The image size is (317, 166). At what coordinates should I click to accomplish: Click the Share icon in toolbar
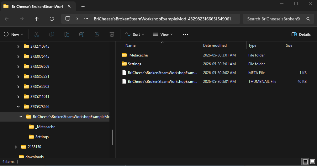tap(97, 35)
